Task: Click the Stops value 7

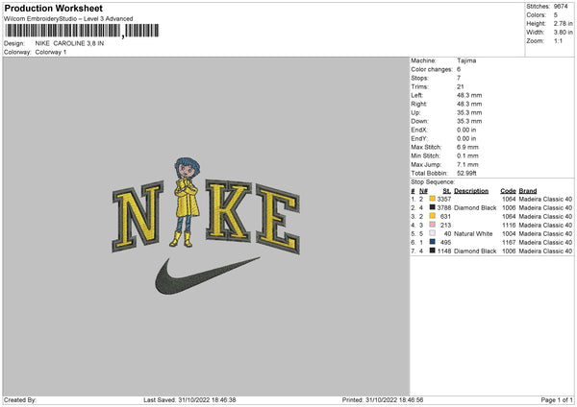Action: point(459,78)
